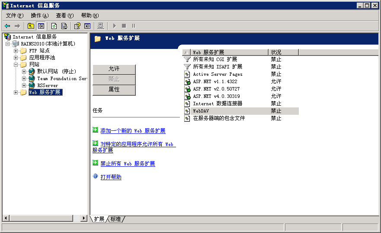This screenshot has width=381, height=233.
Task: Click the WebDAV row icon
Action: click(x=187, y=111)
